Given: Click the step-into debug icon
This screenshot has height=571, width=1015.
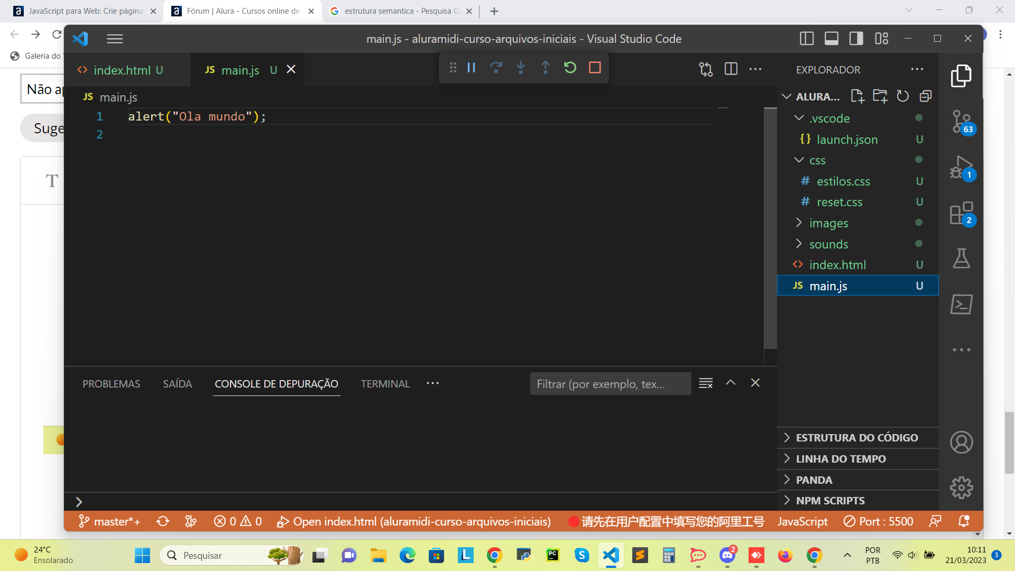Looking at the screenshot, I should coord(521,67).
